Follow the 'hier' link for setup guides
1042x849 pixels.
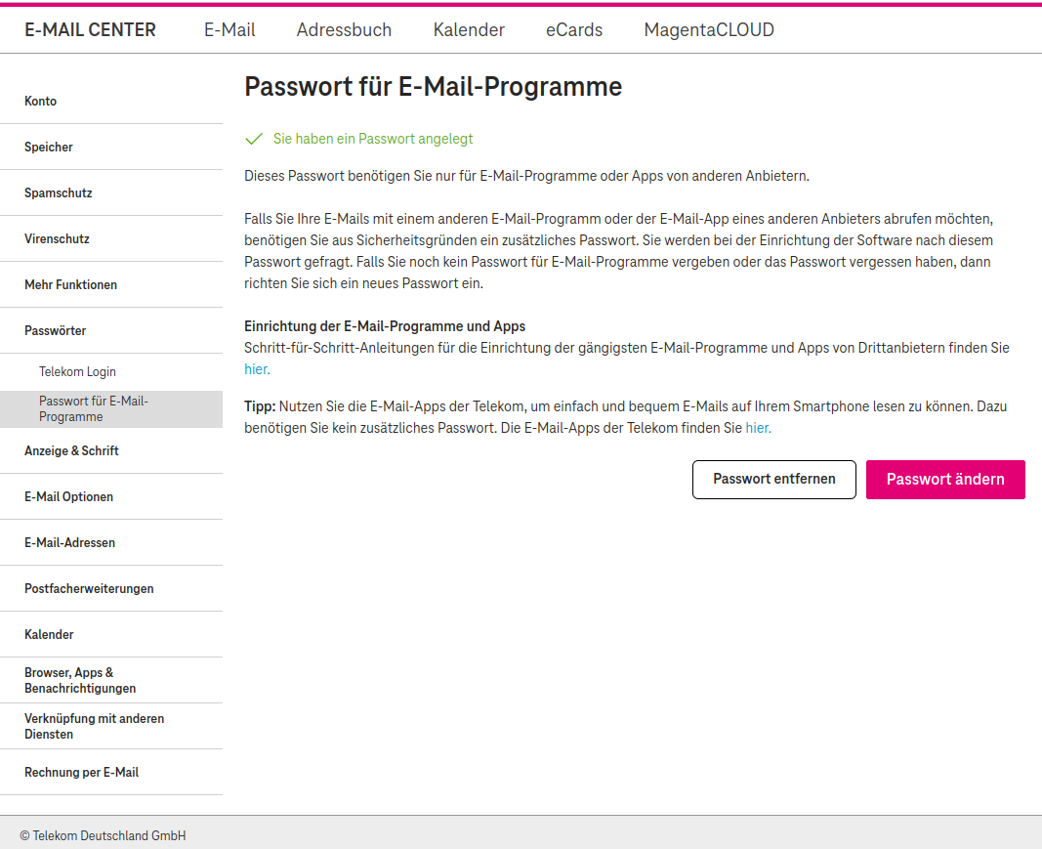click(x=257, y=369)
